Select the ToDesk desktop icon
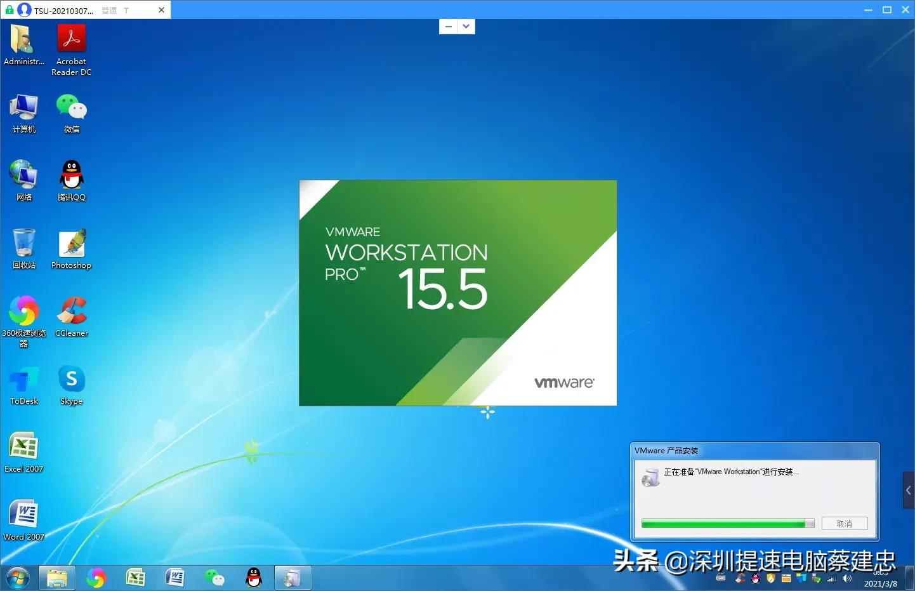Viewport: 915px width, 591px height. coord(24,380)
